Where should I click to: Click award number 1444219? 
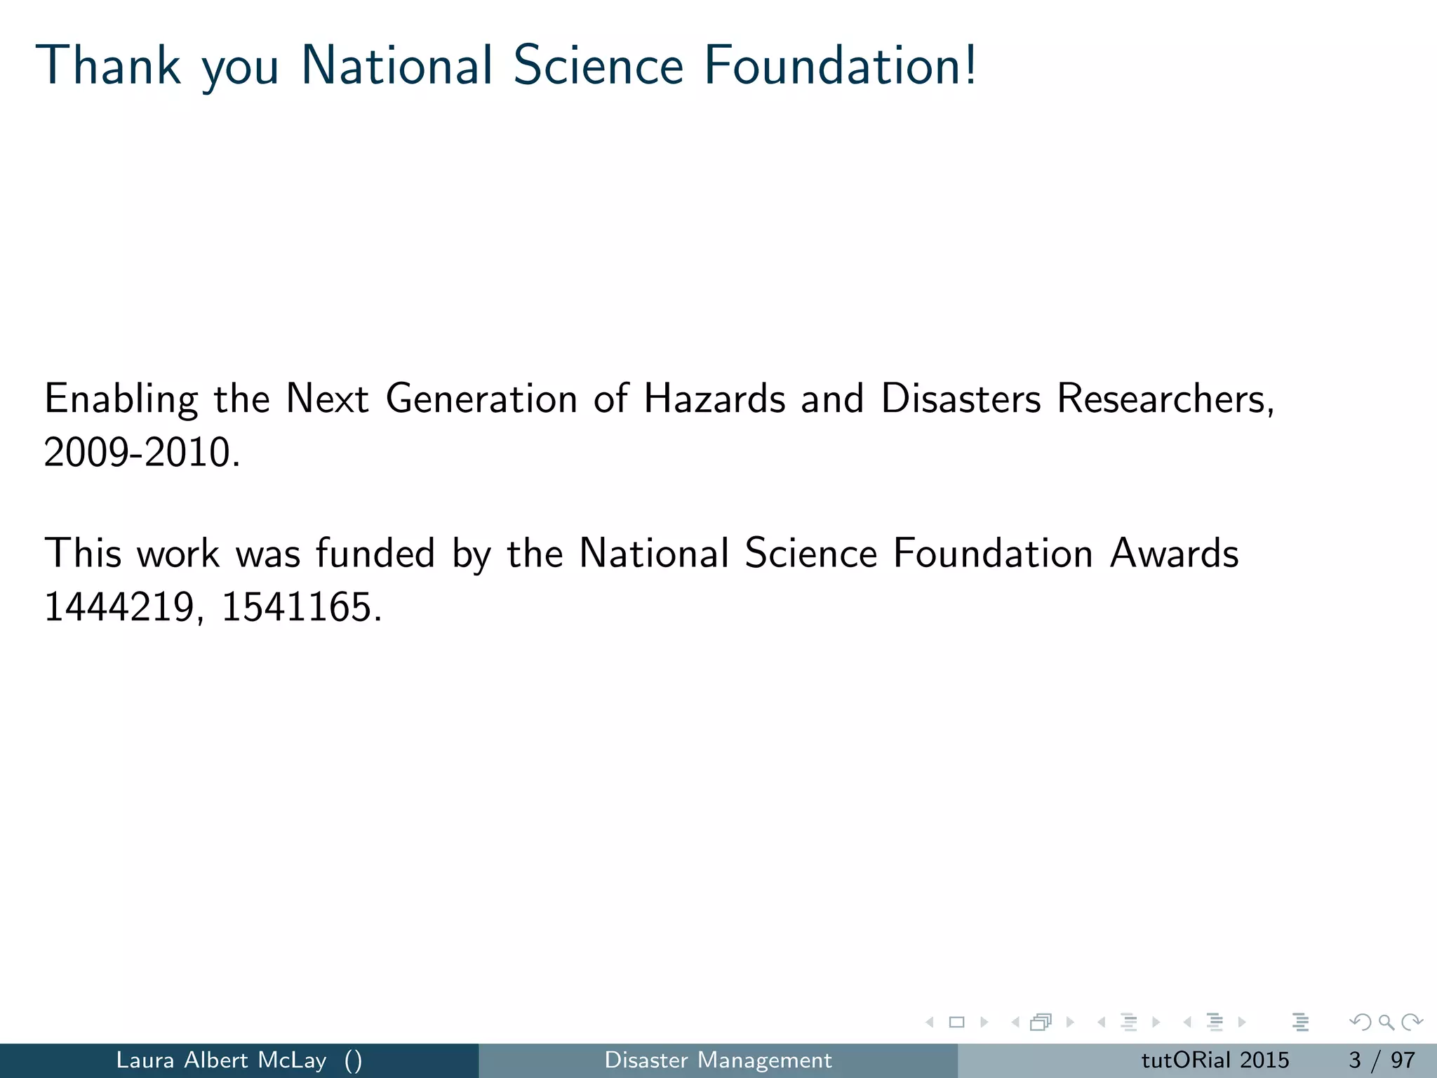coord(119,606)
